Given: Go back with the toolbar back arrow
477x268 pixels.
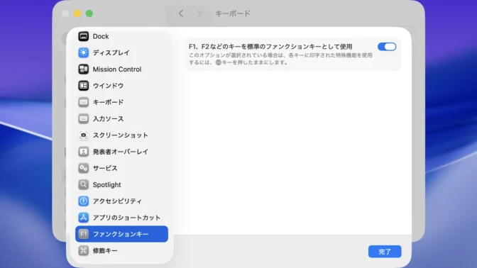Looking at the screenshot, I should [x=181, y=13].
